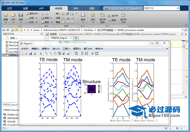Expand the 比较 dropdown arrow
Screen dimensions: 190x132
click(36, 18)
